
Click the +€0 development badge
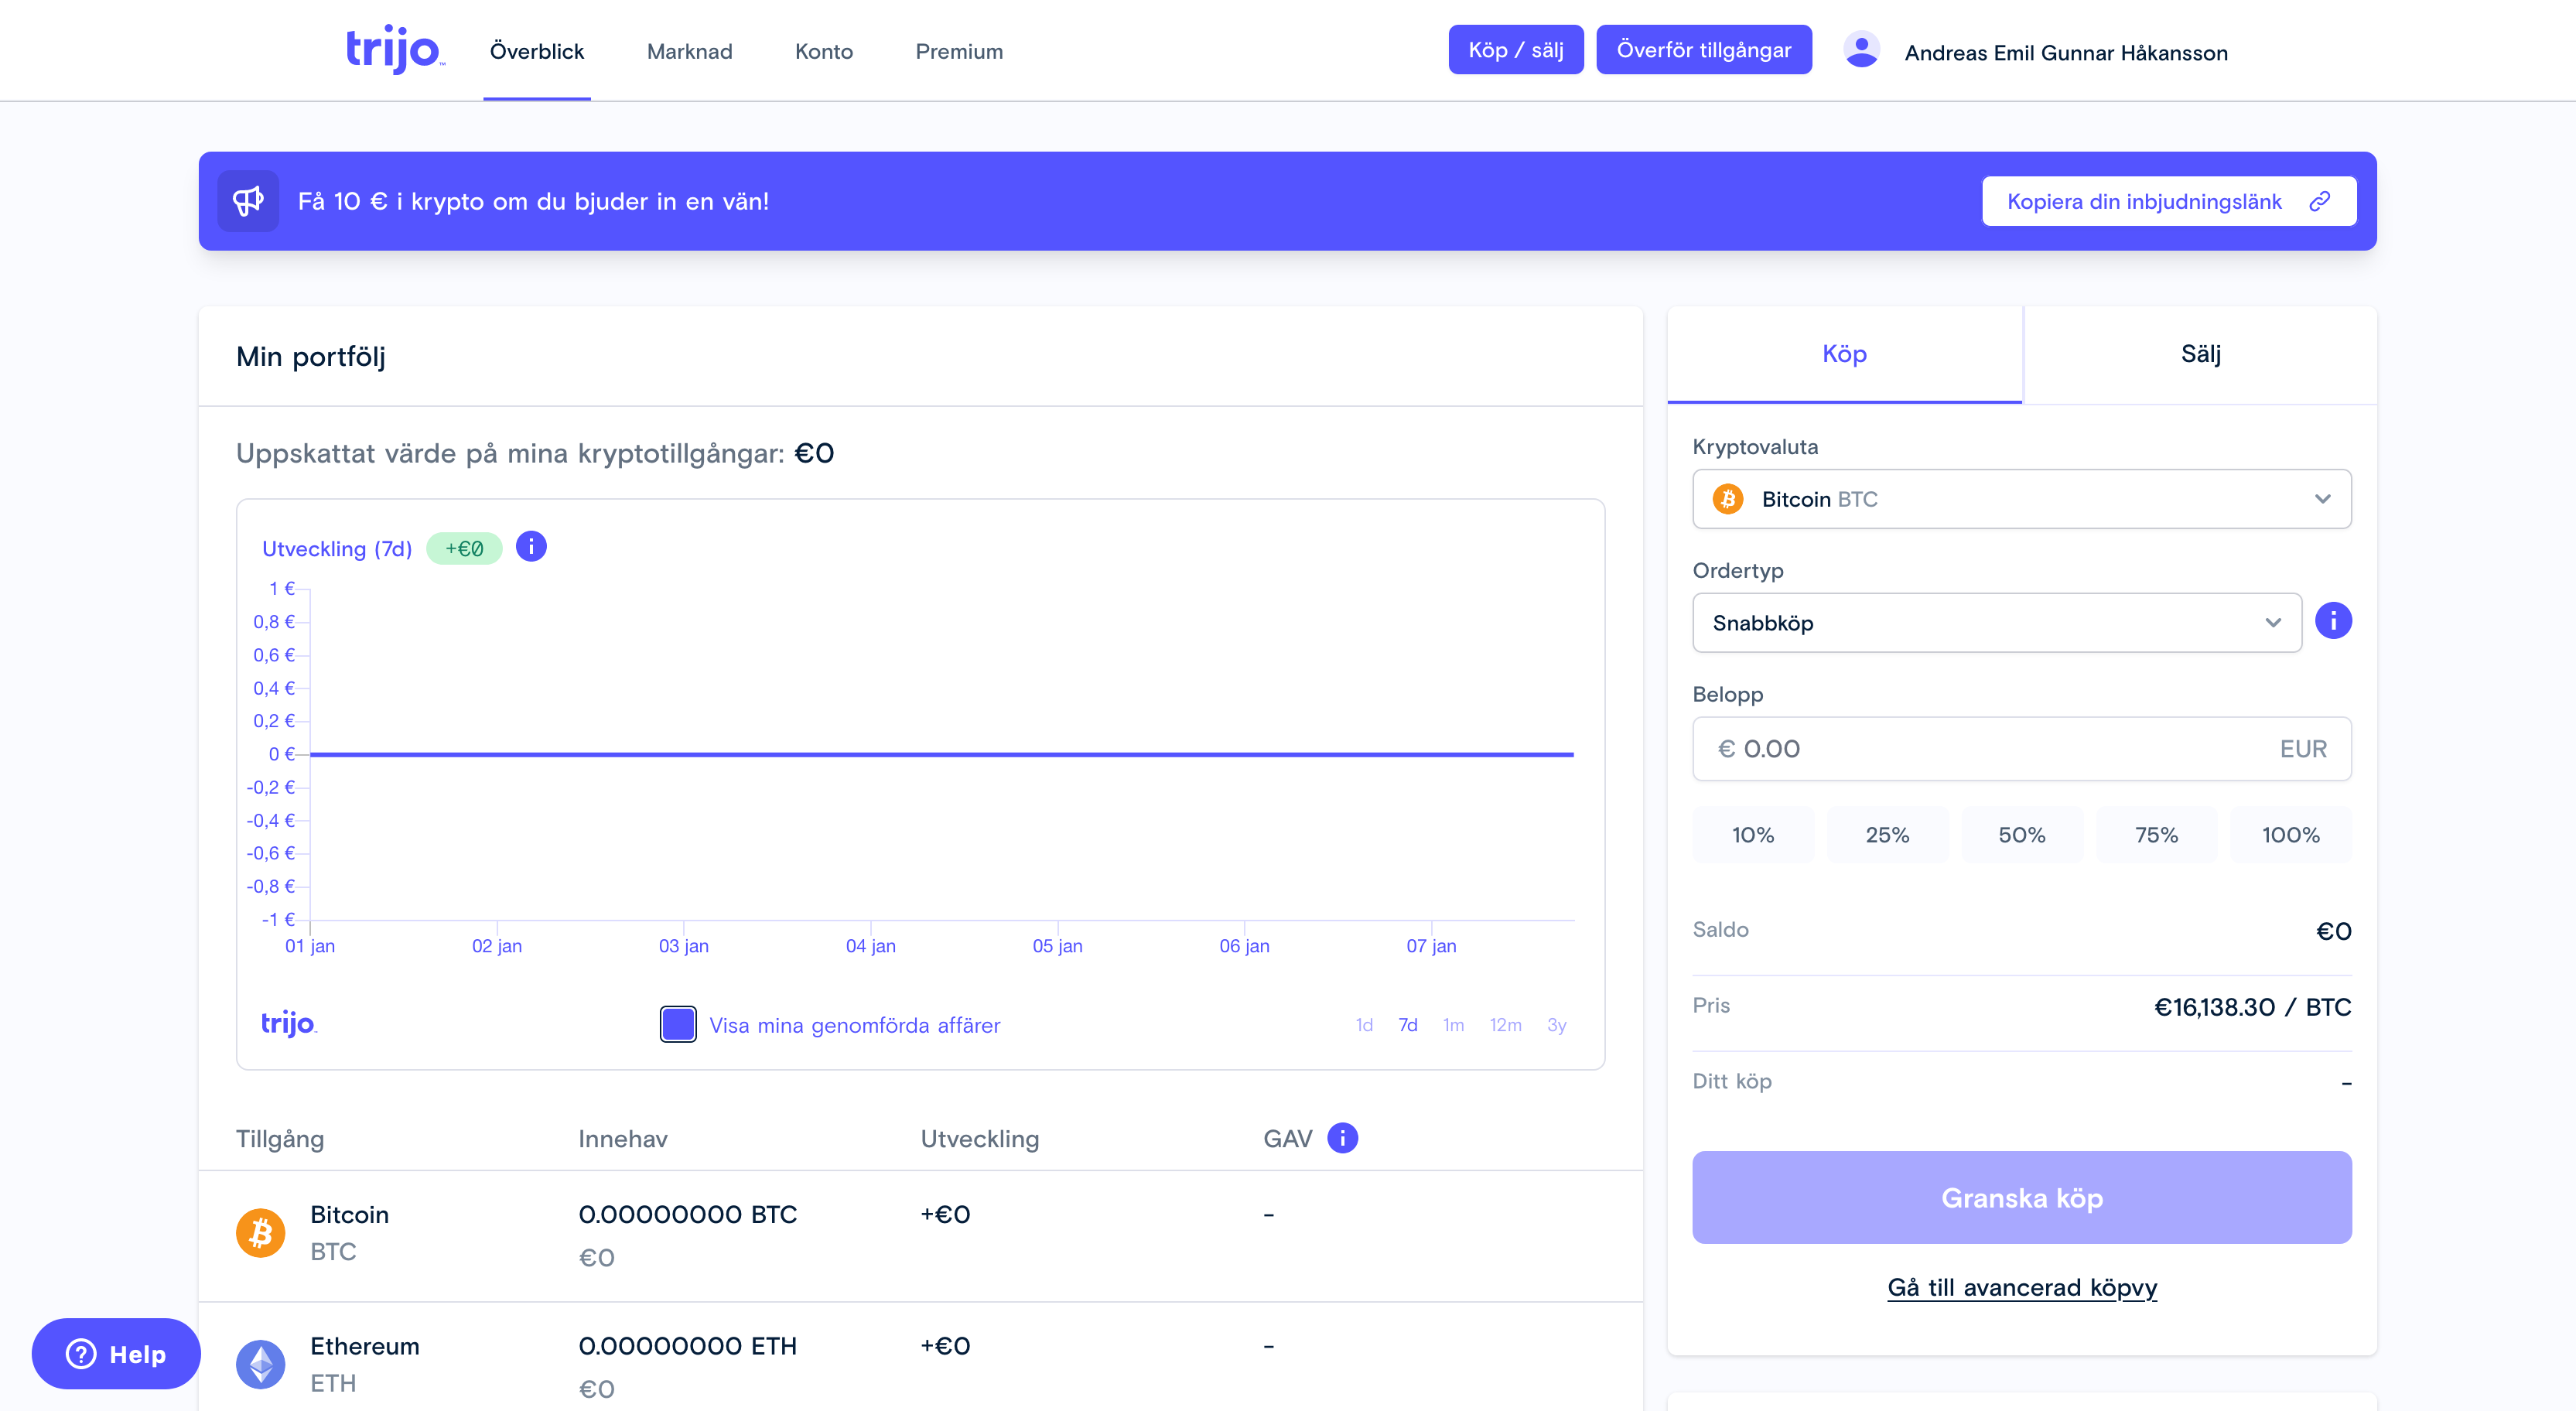[x=464, y=548]
